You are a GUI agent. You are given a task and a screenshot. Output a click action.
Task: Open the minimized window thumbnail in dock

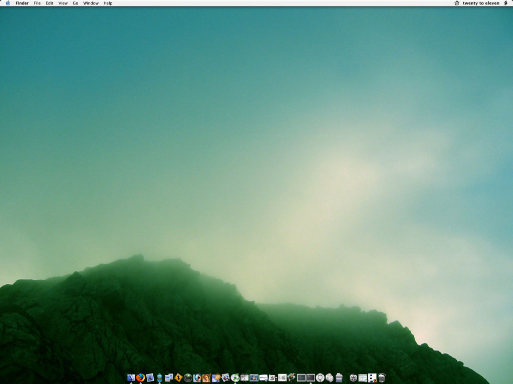[363, 378]
